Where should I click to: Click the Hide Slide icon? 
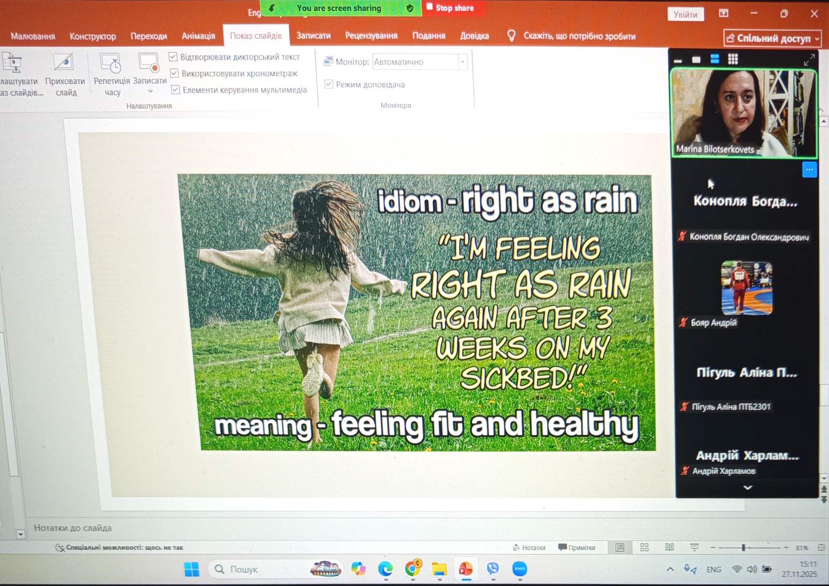[64, 63]
